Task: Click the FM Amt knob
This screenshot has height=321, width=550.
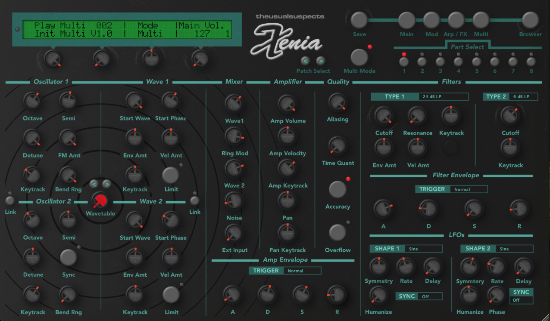Action: pyautogui.click(x=68, y=138)
